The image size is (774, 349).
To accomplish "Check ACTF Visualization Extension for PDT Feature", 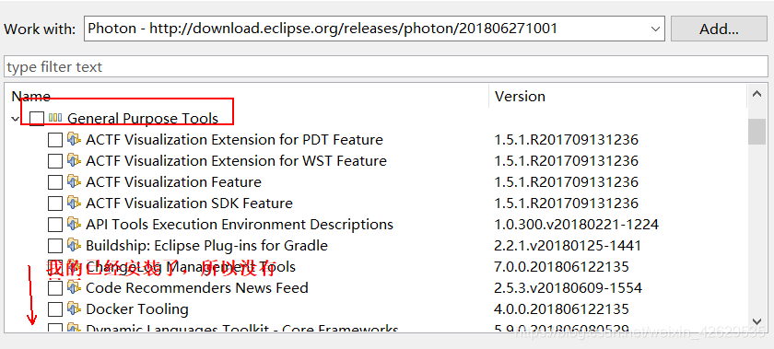I will [x=55, y=140].
